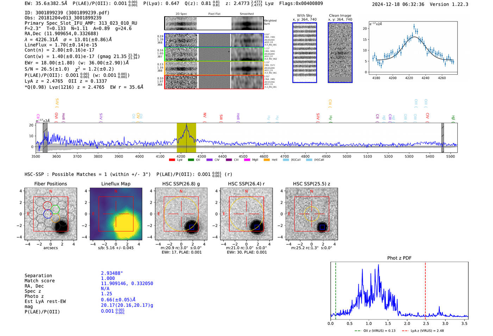Click the green OII legend swatch
The height and width of the screenshot is (336, 493).
(x=191, y=160)
